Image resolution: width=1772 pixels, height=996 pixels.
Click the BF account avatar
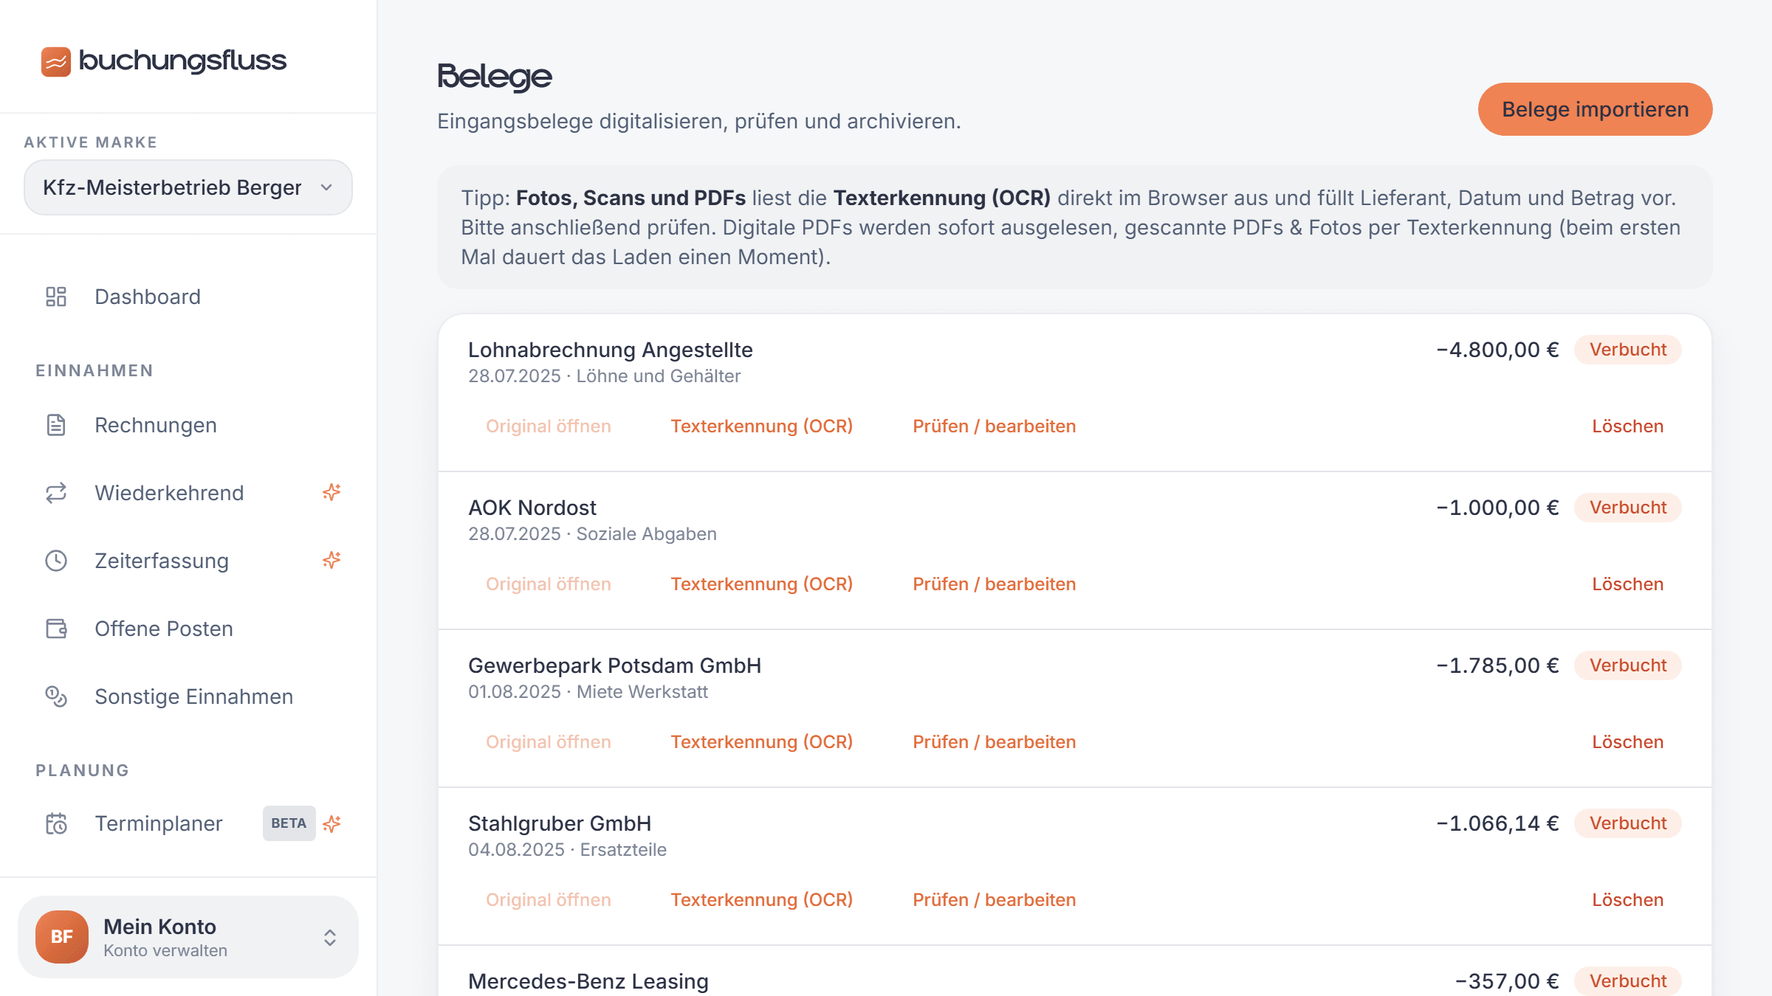[x=62, y=937]
